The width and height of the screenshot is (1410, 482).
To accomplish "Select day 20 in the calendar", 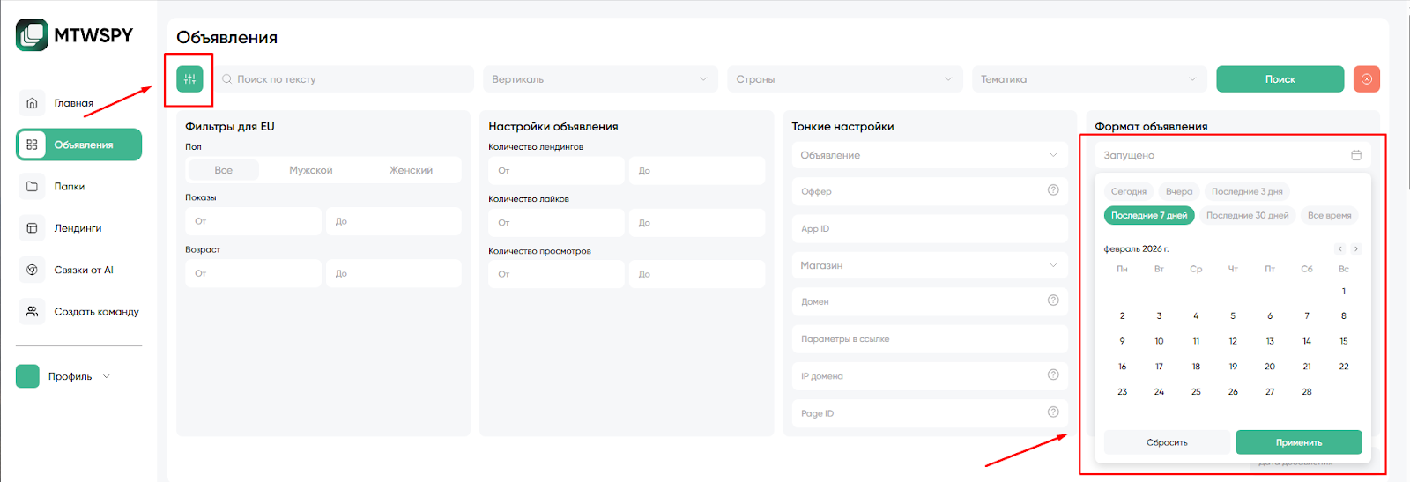I will pos(1270,367).
